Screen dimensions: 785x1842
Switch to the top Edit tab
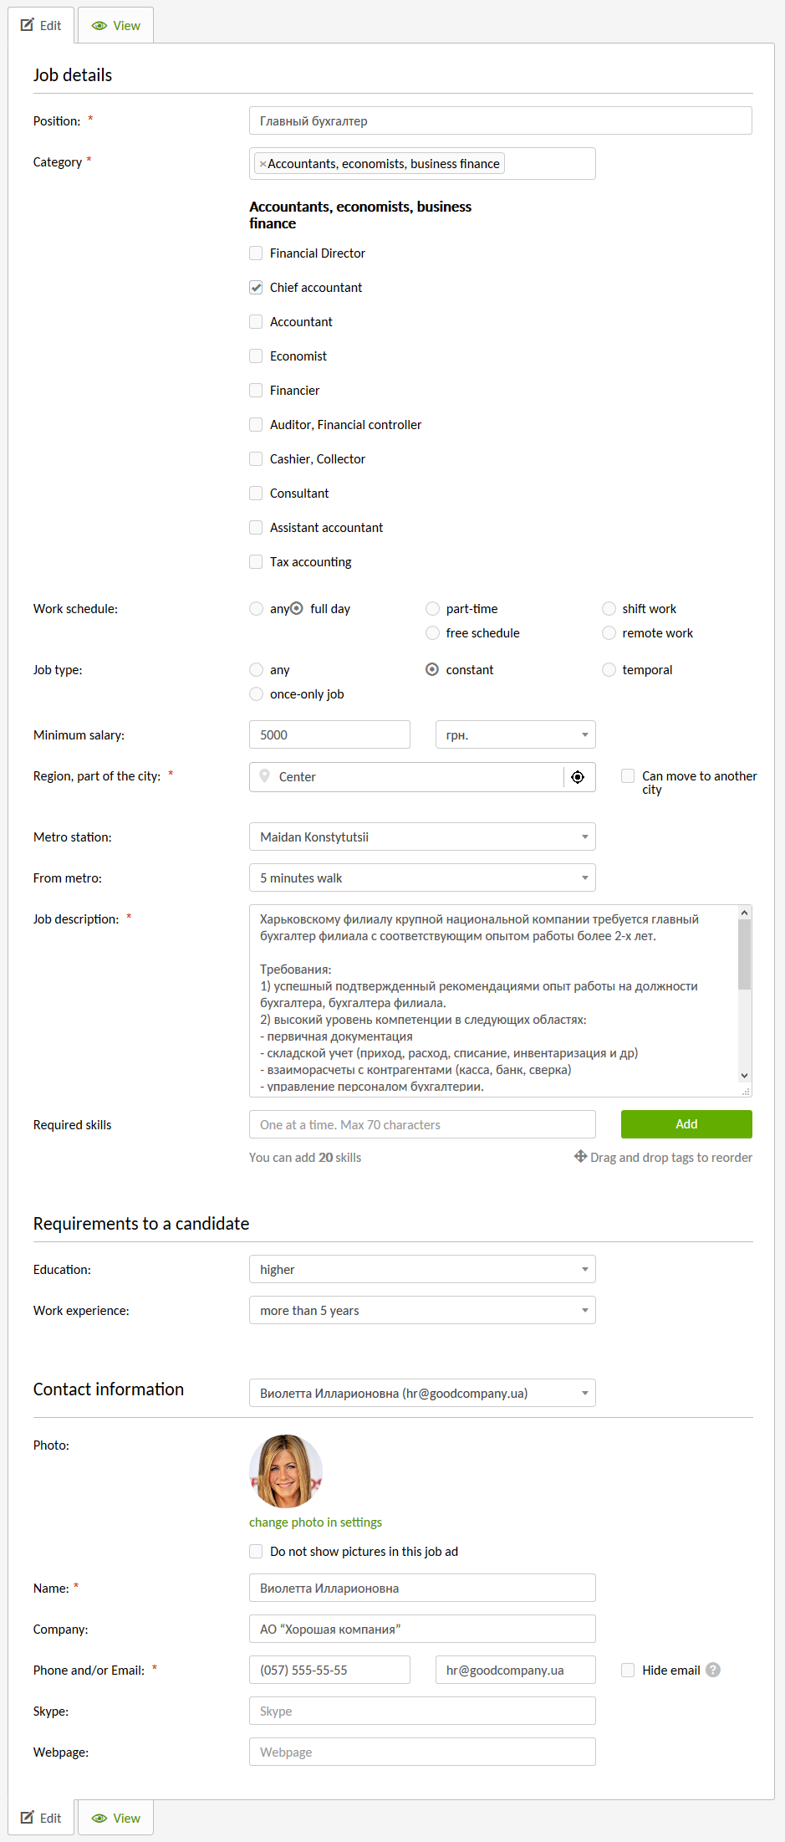click(x=42, y=26)
